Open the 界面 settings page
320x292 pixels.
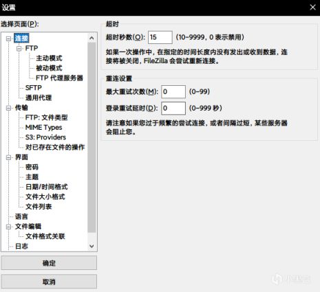tap(21, 157)
